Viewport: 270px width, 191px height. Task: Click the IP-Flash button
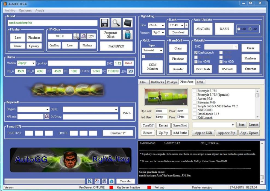click(227, 69)
